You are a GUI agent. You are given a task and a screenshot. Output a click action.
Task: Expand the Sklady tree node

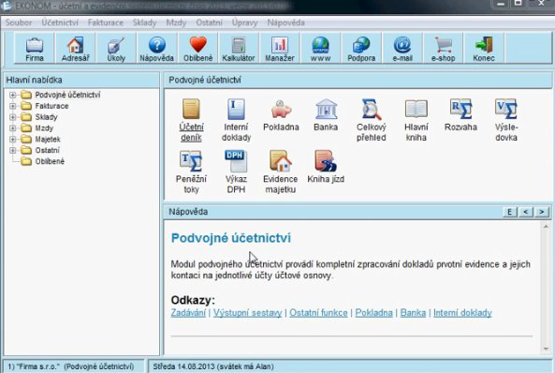tap(13, 117)
